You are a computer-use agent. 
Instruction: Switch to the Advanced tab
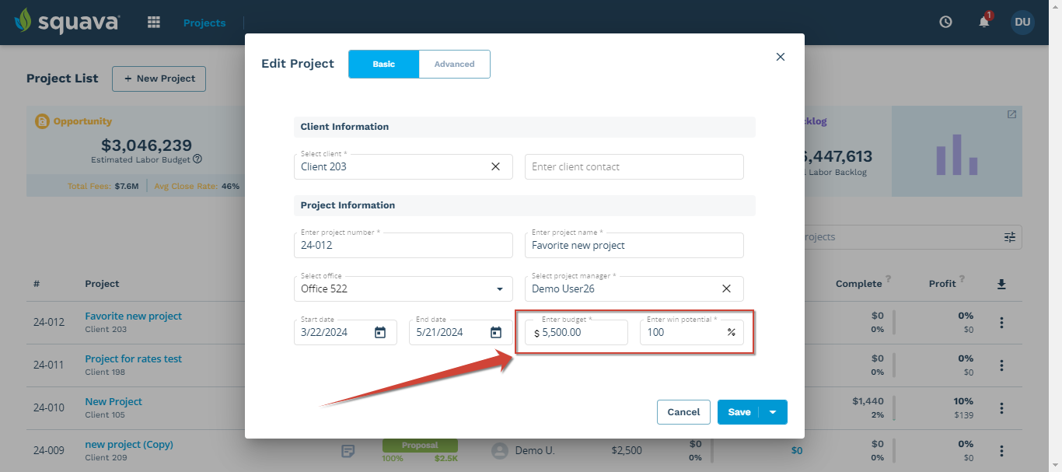(454, 64)
